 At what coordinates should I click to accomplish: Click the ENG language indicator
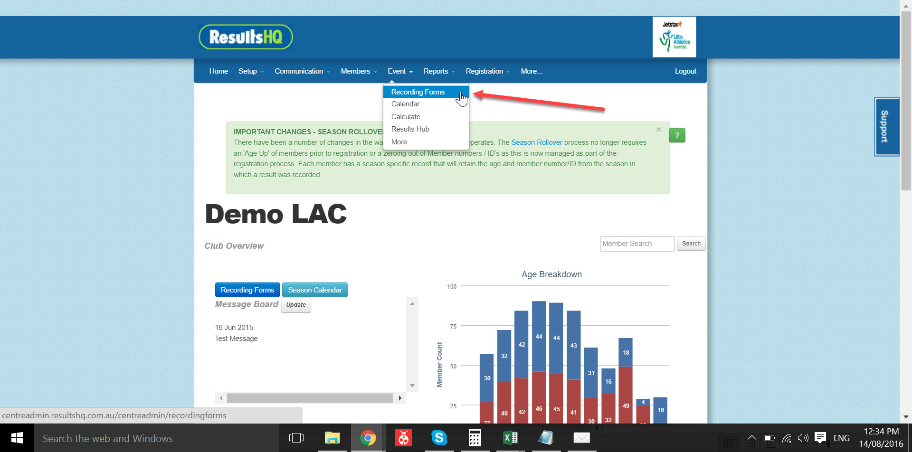tap(841, 438)
